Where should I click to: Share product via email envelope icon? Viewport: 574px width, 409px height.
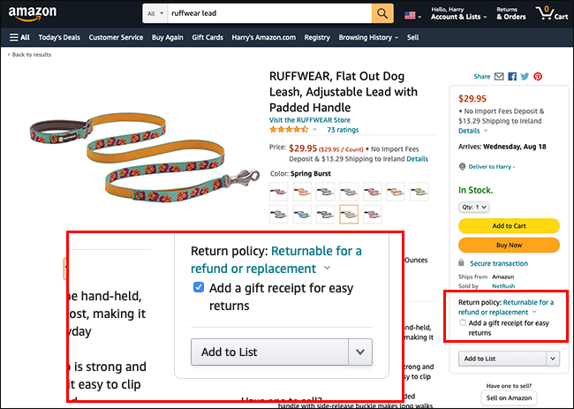(x=501, y=77)
